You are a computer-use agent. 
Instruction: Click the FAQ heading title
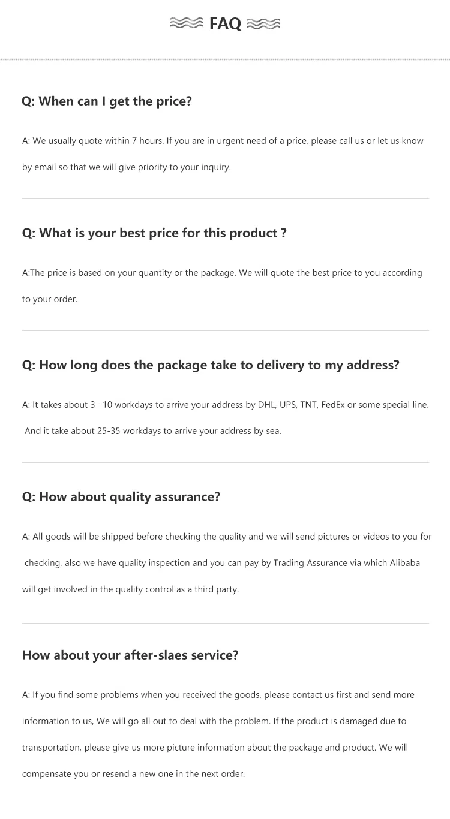tap(225, 23)
